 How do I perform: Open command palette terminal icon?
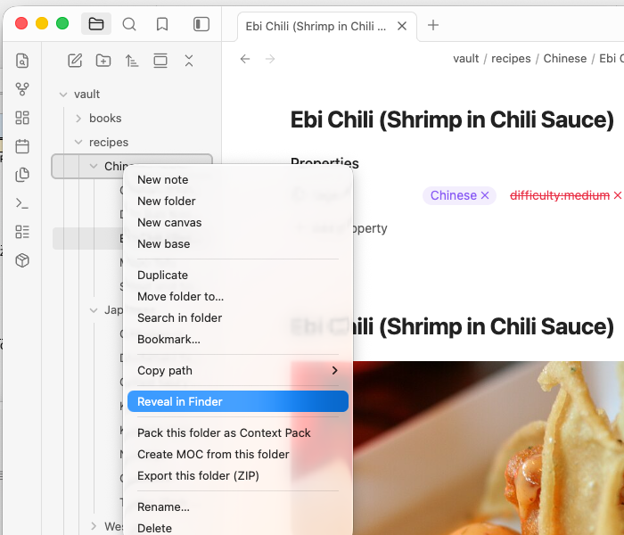[x=22, y=203]
